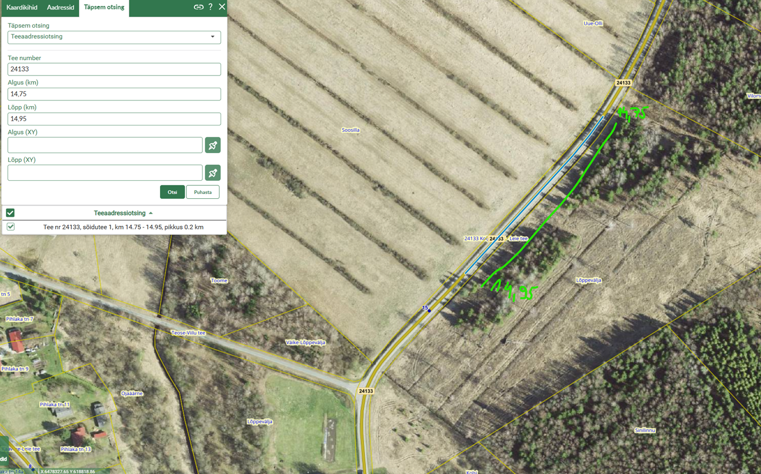Screen dimensions: 761x474
Task: Switch to the Aadressid tab
Action: [x=61, y=7]
